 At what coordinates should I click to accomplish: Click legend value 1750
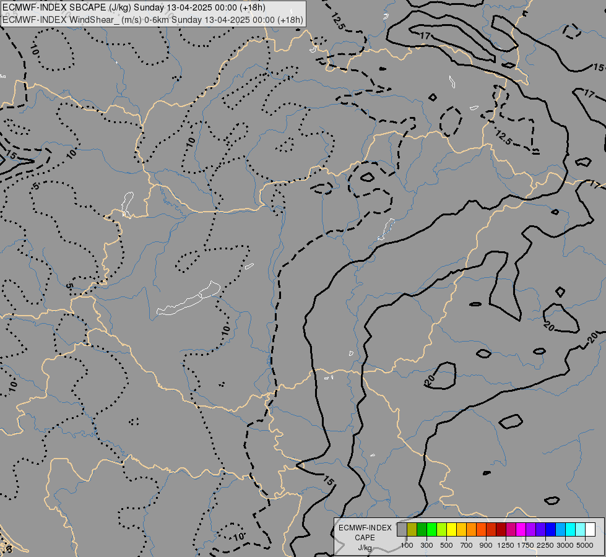click(526, 545)
